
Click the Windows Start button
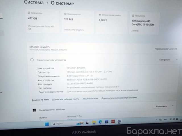47,124
